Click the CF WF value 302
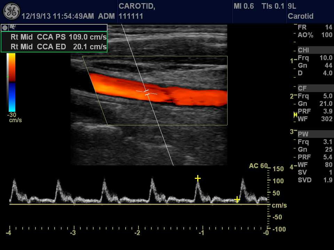 327,119
